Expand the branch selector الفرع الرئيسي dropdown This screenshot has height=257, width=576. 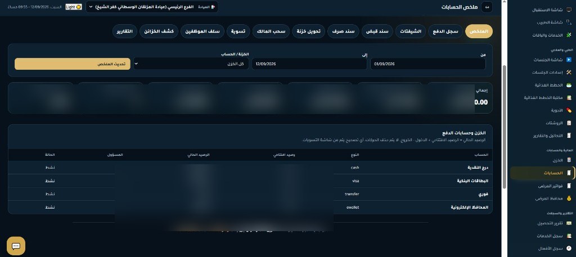click(152, 7)
